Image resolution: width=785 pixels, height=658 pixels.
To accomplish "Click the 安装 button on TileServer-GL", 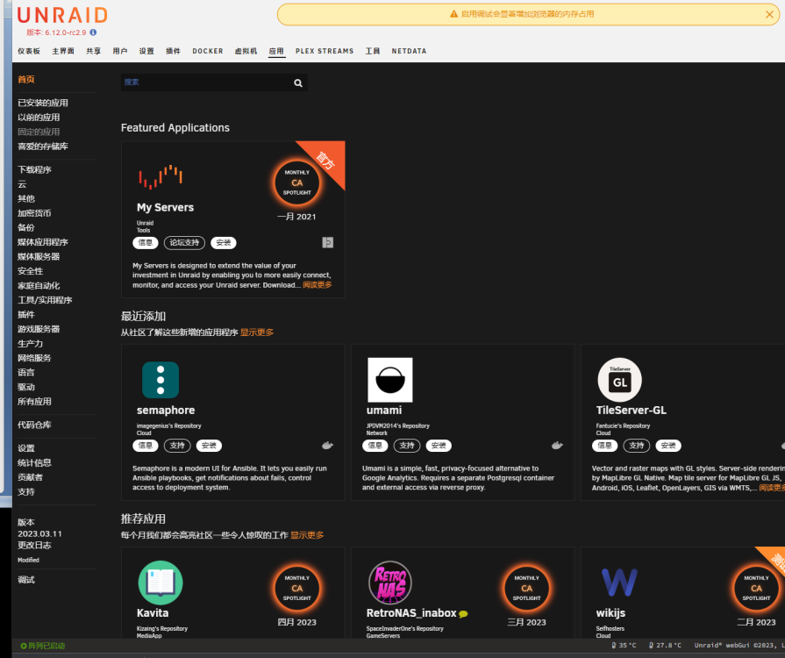I will 668,446.
